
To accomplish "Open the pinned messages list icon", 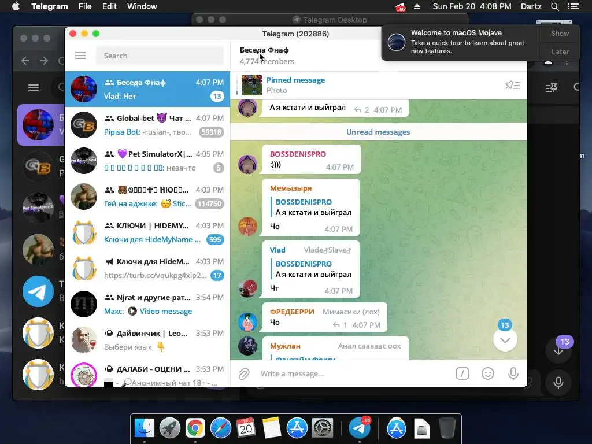I will 512,86.
